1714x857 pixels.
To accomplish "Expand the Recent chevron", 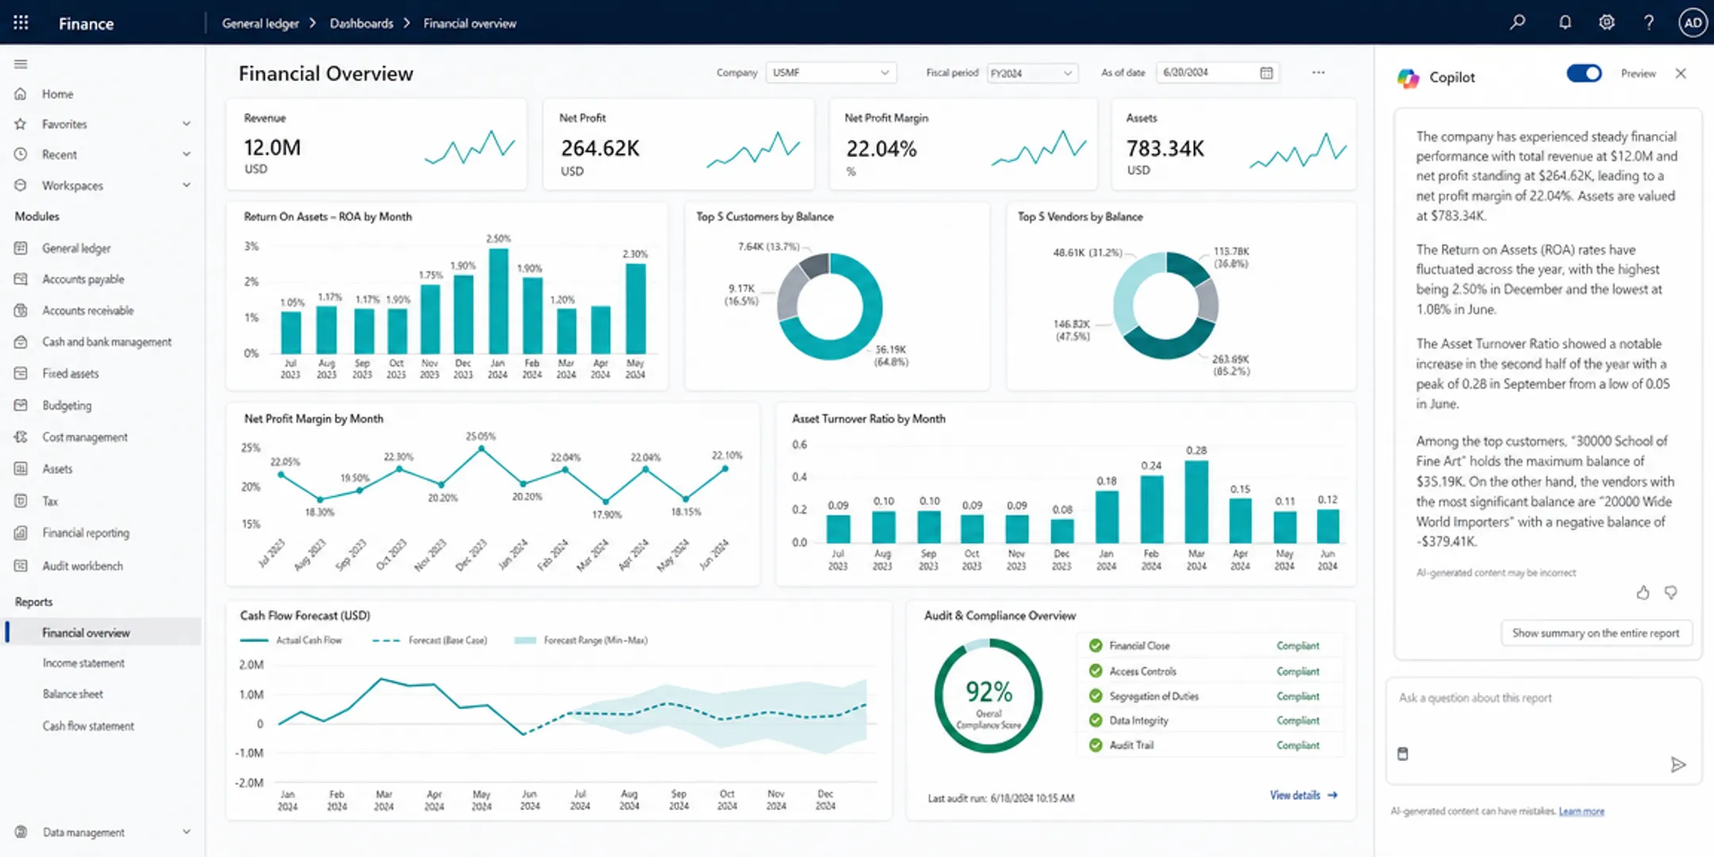I will (186, 154).
